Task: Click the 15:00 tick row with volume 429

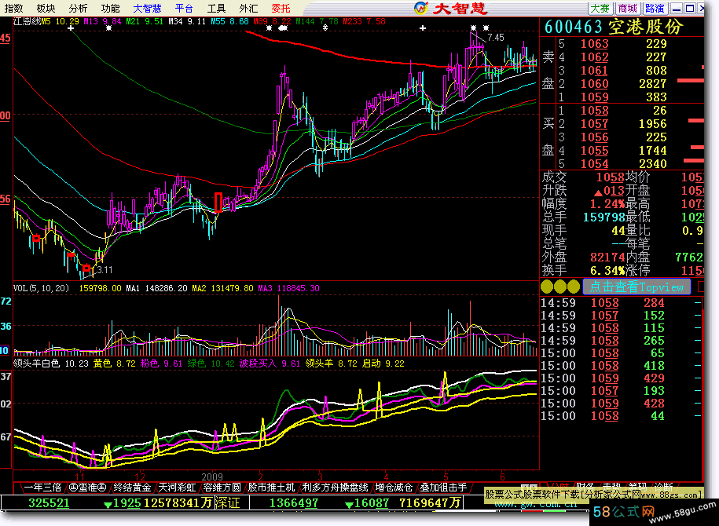Action: click(x=621, y=378)
